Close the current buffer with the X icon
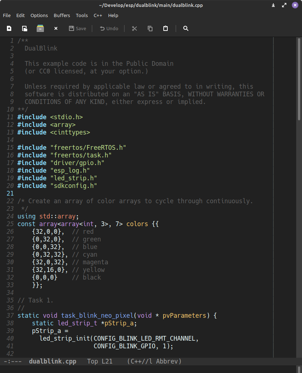Image resolution: width=302 pixels, height=373 pixels. coord(56,29)
